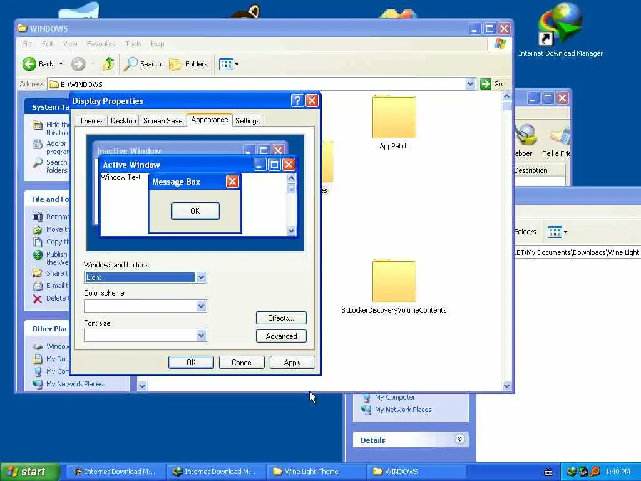
Task: Click the first system tray globe icon
Action: tap(572, 472)
